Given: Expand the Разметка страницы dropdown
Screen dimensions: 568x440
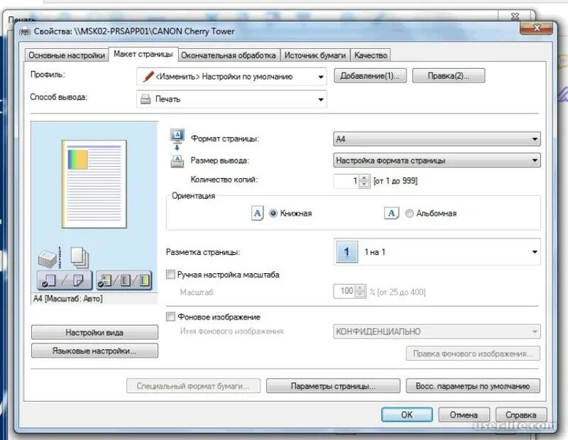Looking at the screenshot, I should pos(437,252).
